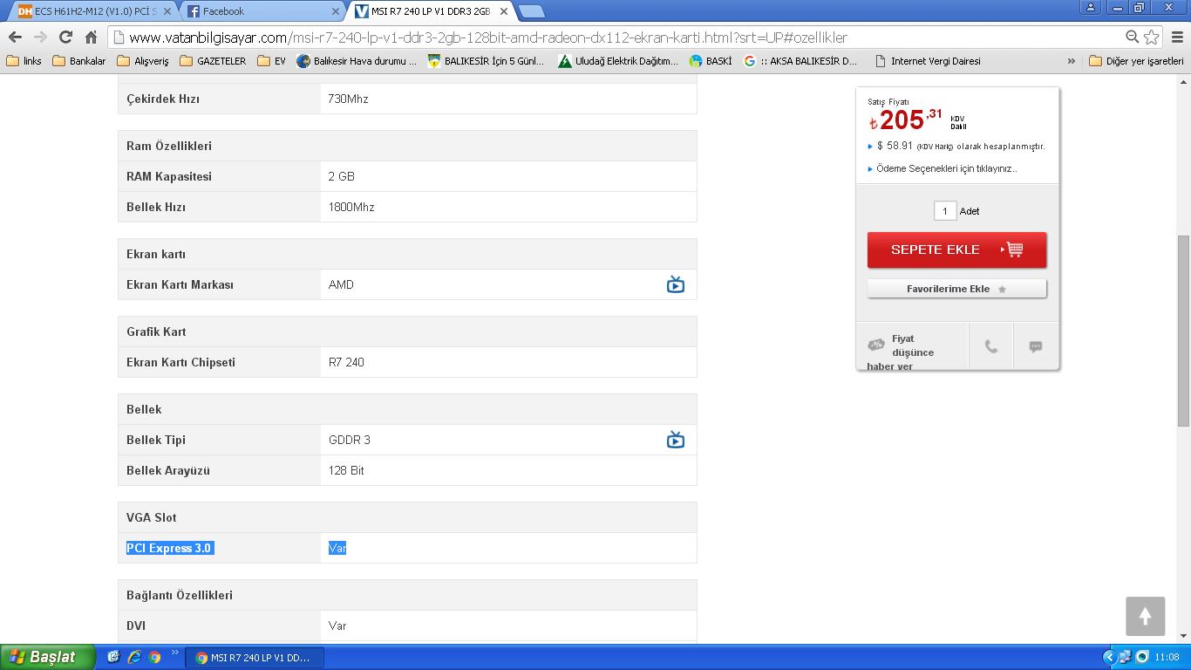This screenshot has height=670, width=1191.
Task: Close the Facebook tab
Action: pos(336,11)
